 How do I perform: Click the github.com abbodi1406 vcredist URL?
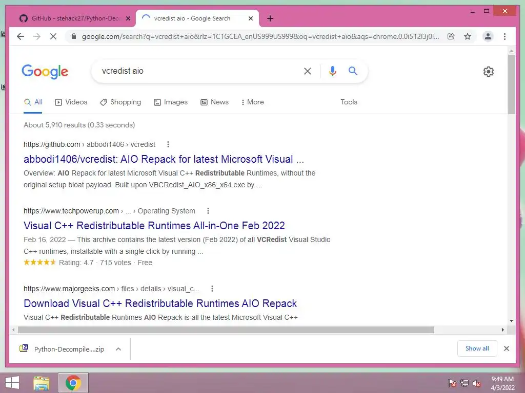click(89, 144)
